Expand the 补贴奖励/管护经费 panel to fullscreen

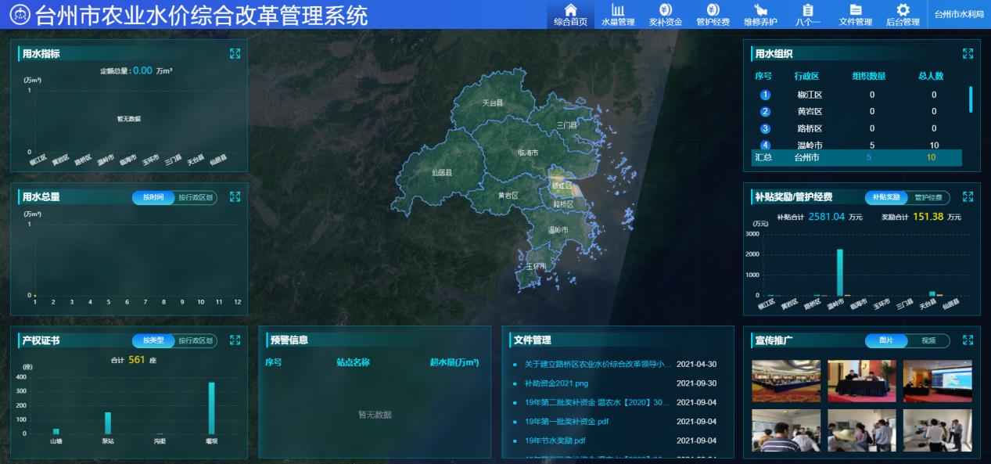[968, 196]
